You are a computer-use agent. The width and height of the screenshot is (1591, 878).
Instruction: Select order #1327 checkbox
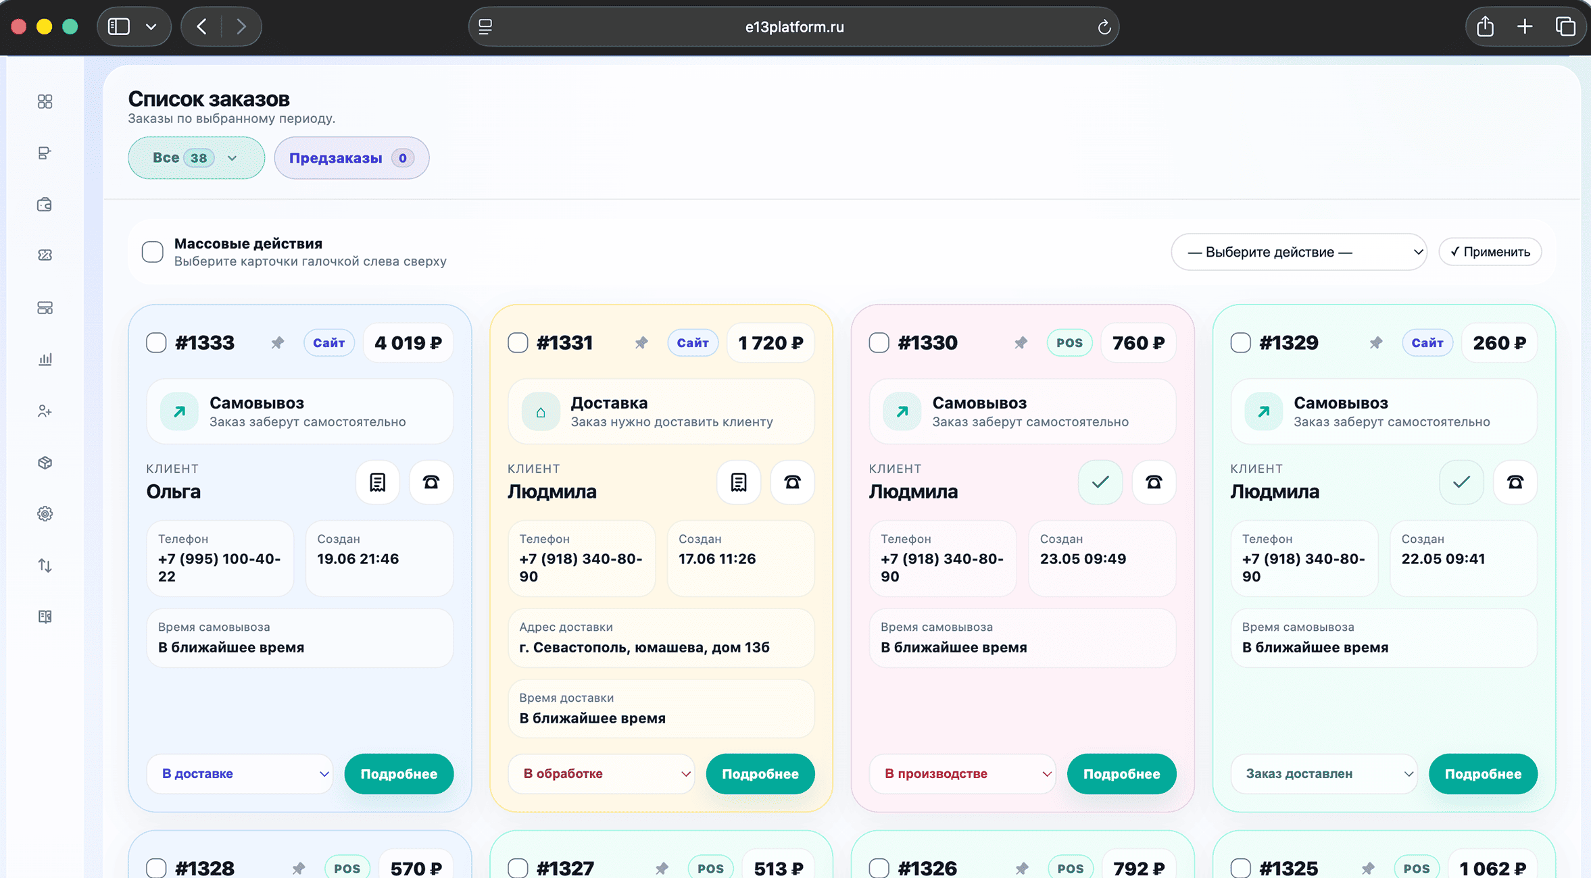(518, 868)
